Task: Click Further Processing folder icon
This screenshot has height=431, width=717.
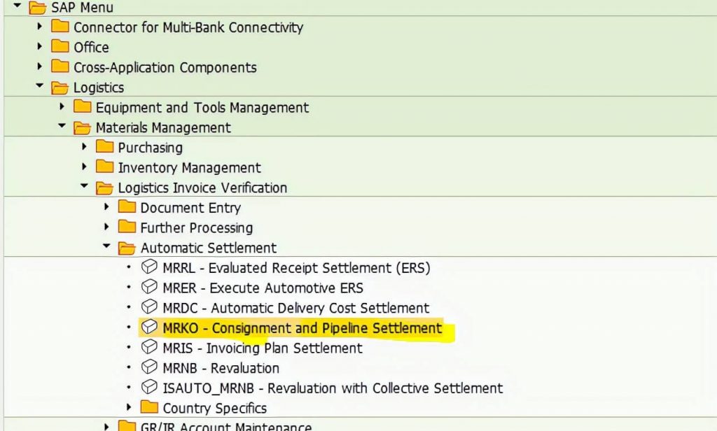Action: tap(127, 227)
